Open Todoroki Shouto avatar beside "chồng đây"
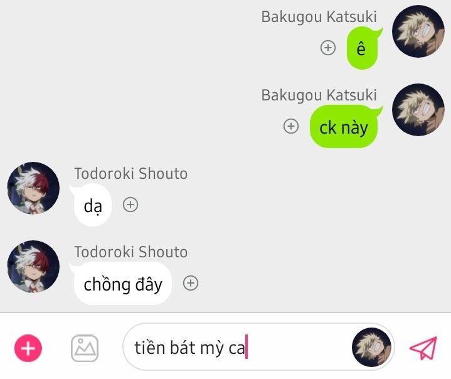Viewport: 451px width, 379px height. tap(33, 267)
